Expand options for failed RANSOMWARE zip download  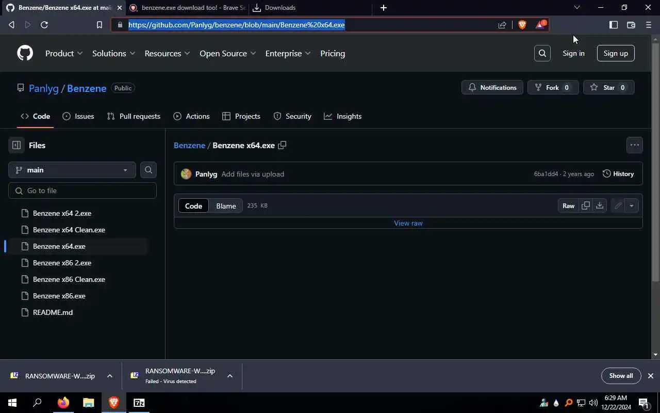pyautogui.click(x=230, y=376)
